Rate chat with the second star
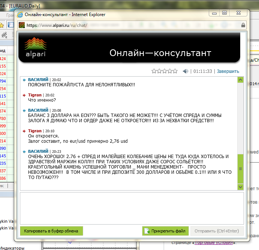Viewport: 259px width, 250px height. [x=159, y=71]
